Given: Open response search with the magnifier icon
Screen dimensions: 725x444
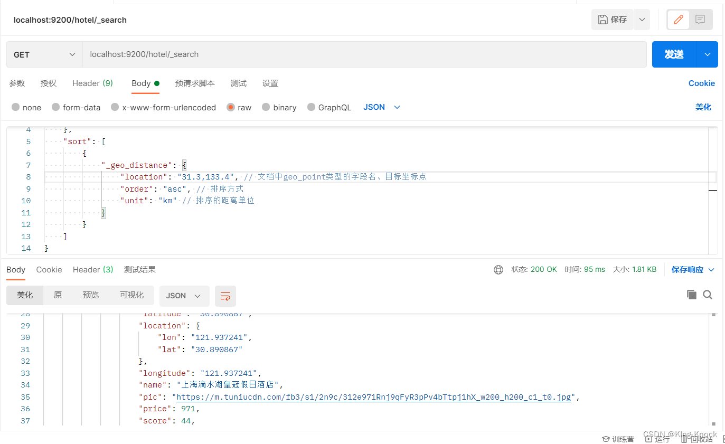Looking at the screenshot, I should point(708,295).
